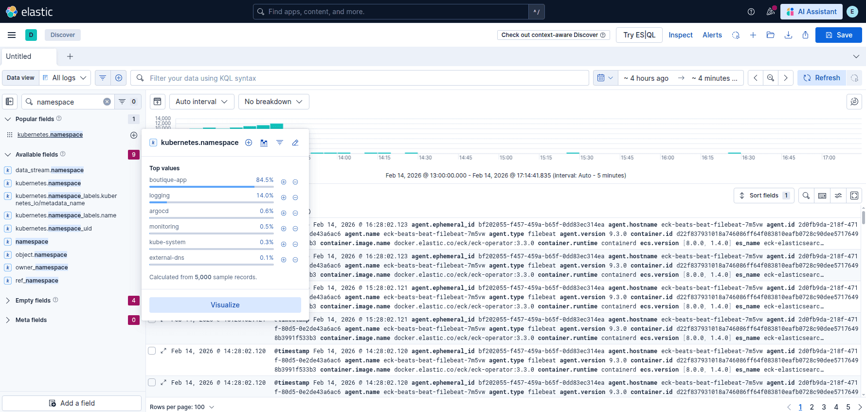Open a saved Discover session folder icon
The width and height of the screenshot is (866, 412).
[770, 35]
